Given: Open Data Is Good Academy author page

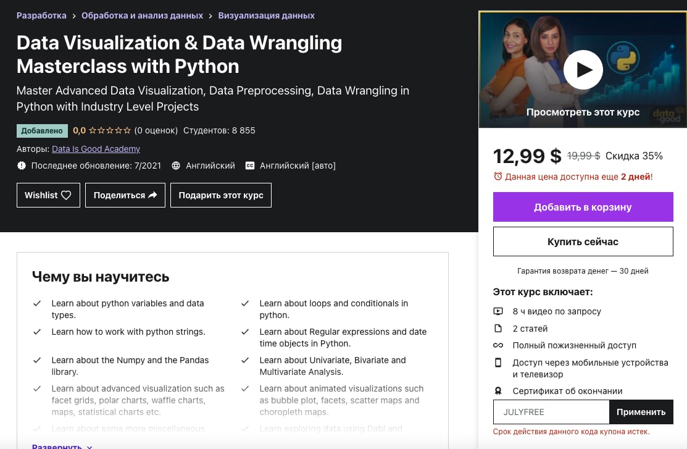Looking at the screenshot, I should point(96,149).
